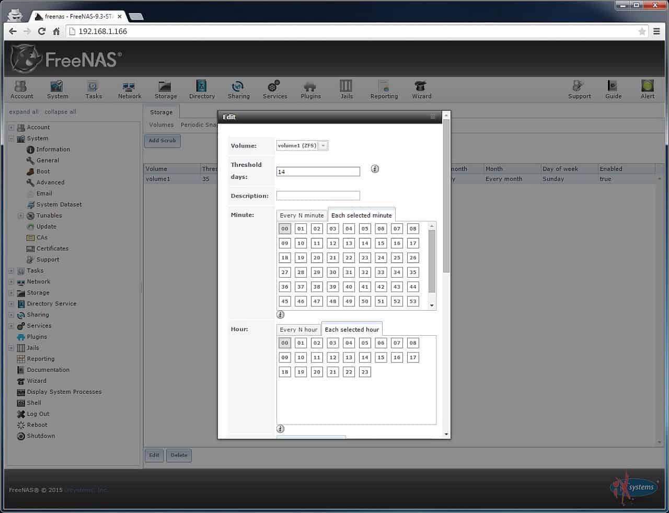The height and width of the screenshot is (513, 669).
Task: Expand the Jails tree node
Action: coord(11,348)
